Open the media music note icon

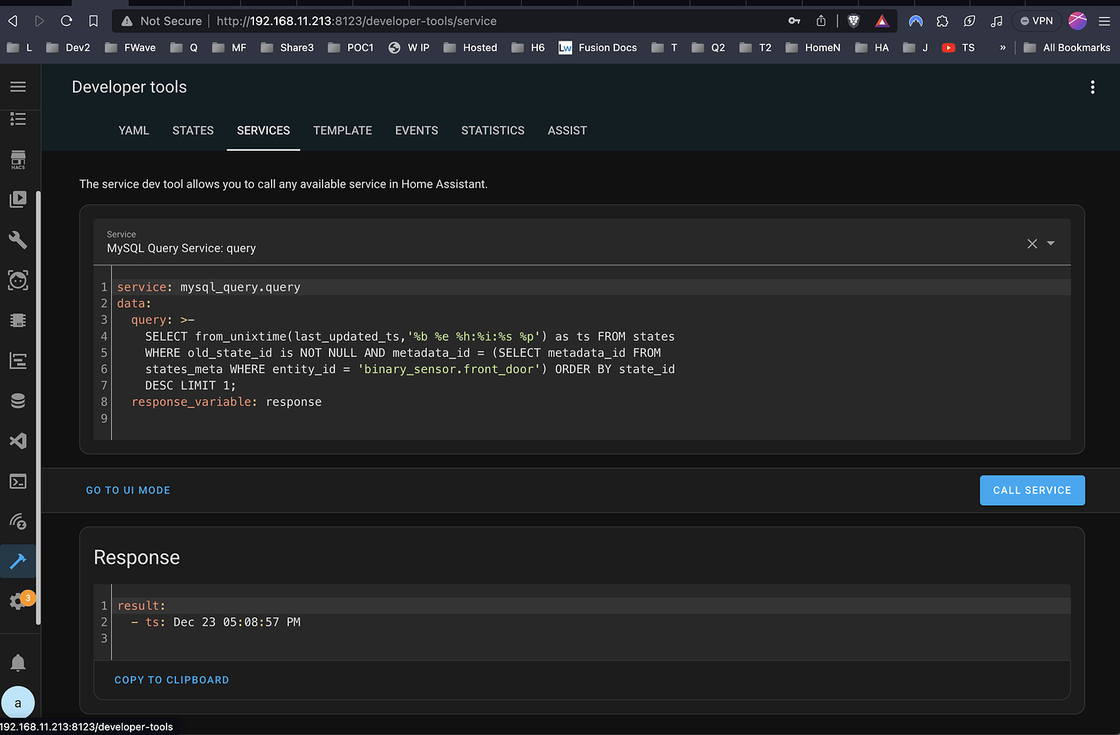pos(997,21)
